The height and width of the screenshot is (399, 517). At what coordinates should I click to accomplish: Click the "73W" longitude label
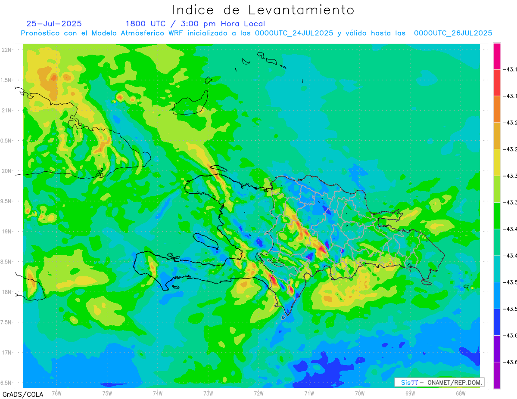pos(208,393)
